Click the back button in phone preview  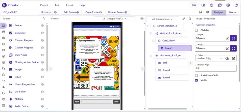pos(77,102)
